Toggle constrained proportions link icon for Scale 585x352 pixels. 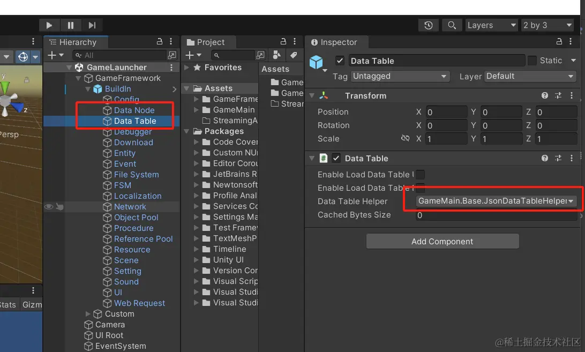(405, 138)
